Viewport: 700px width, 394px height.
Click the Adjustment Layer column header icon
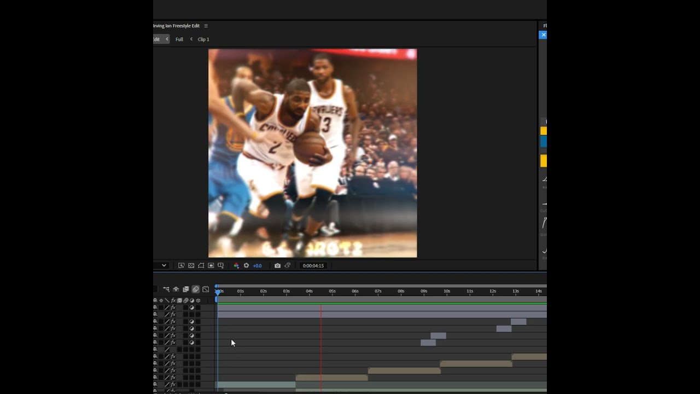pos(191,300)
